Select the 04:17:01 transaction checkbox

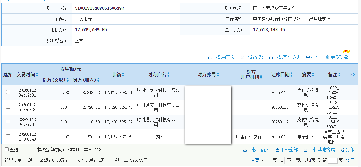coord(8,92)
